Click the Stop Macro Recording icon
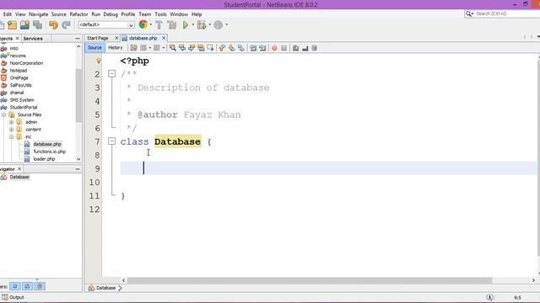Screen dimensions: 540x303 (283, 48)
